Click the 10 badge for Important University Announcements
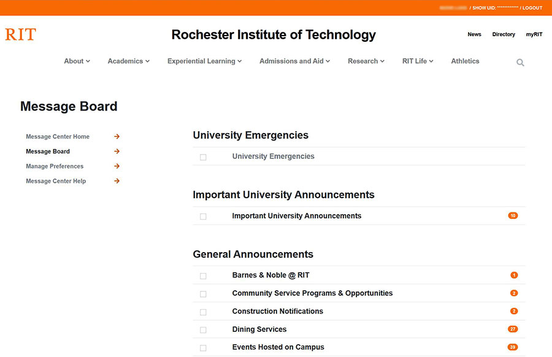 (x=513, y=215)
